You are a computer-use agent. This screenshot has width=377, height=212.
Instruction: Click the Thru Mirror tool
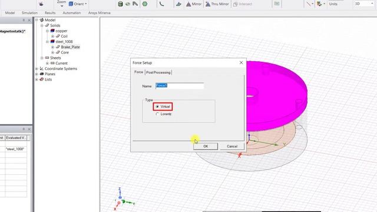217,4
